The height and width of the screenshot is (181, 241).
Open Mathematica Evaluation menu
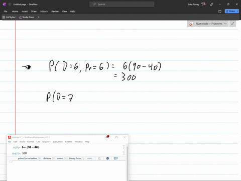58,142
